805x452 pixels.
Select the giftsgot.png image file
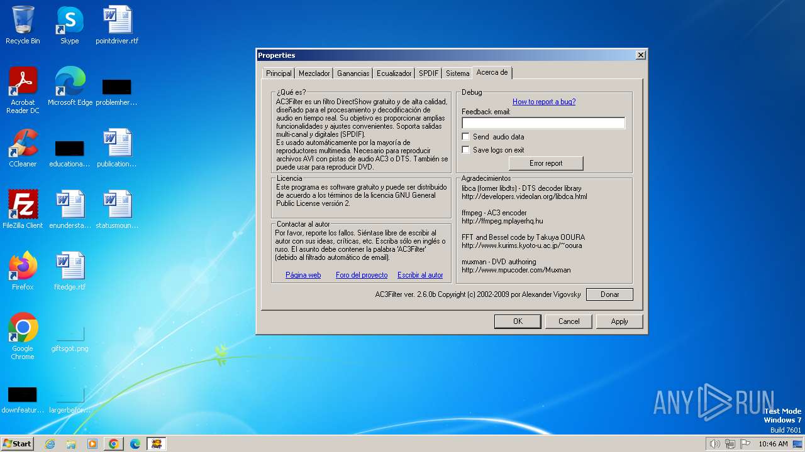click(70, 339)
